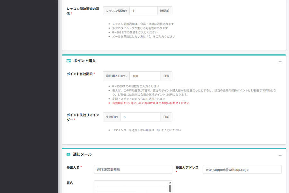The height and width of the screenshot is (193, 289).
Task: Click the envelope icon beside 通知メール header
Action: [x=68, y=154]
